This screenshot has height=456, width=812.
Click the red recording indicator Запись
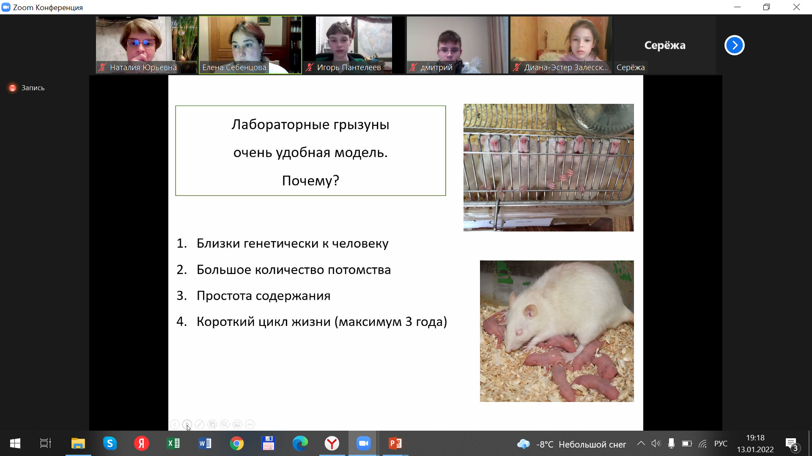(27, 88)
